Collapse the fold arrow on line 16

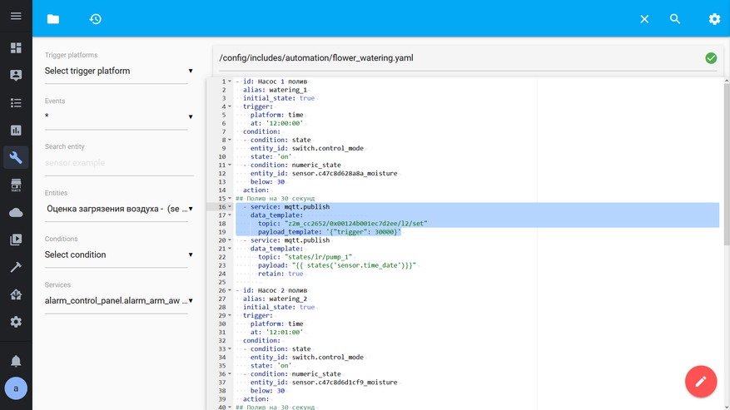pos(231,207)
